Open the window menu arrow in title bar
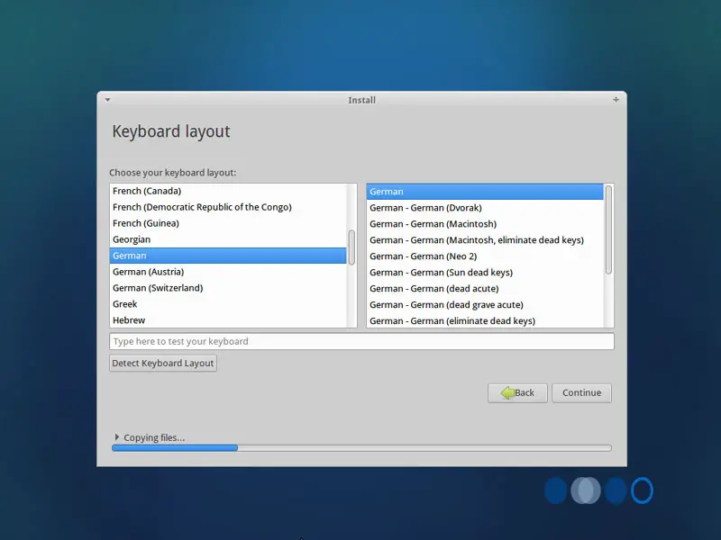This screenshot has height=540, width=721. click(107, 100)
